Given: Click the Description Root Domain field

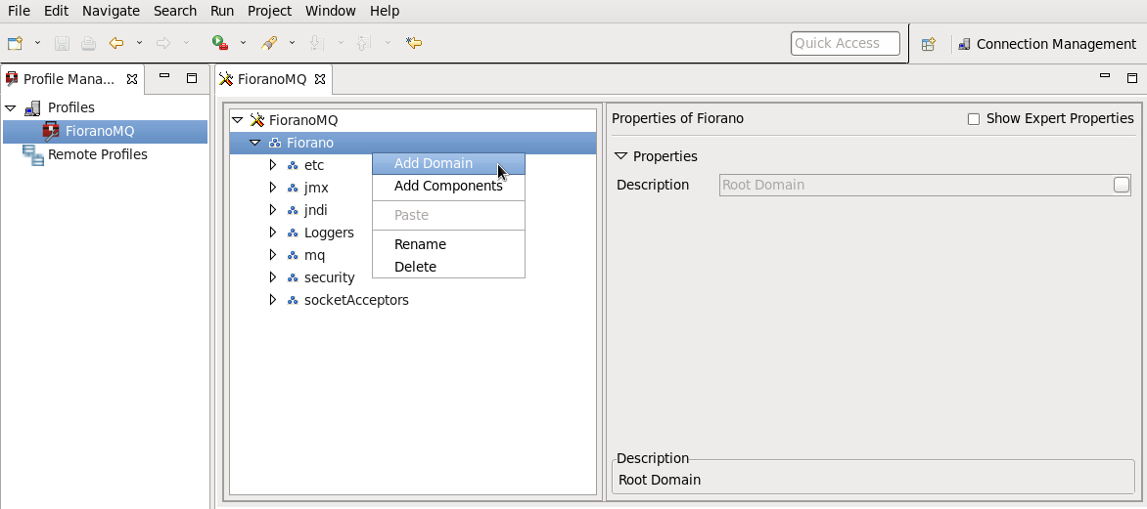Looking at the screenshot, I should tap(925, 185).
